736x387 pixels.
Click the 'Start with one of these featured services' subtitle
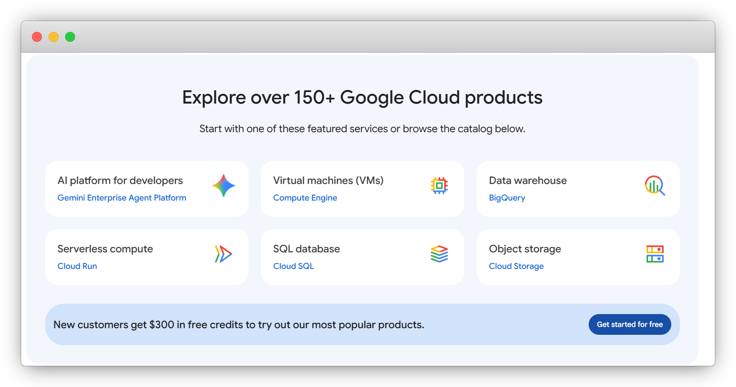[x=362, y=129]
